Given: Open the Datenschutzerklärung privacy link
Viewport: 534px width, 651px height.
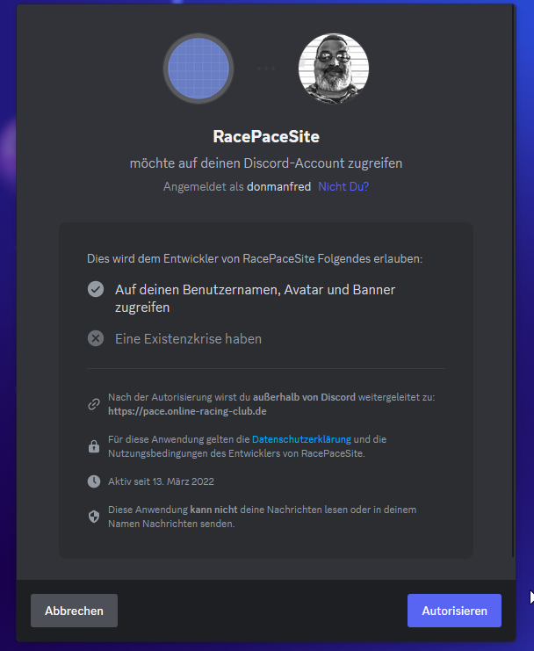Looking at the screenshot, I should click(301, 439).
